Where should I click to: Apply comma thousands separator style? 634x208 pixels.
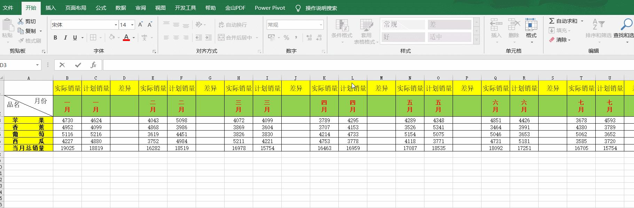point(296,38)
